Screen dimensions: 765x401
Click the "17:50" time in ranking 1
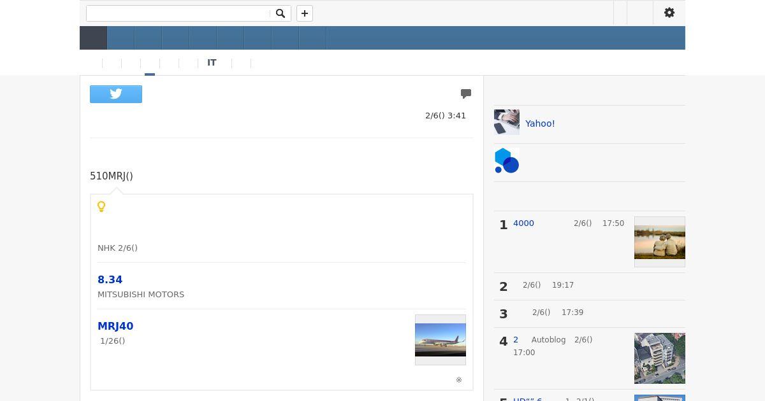(613, 223)
